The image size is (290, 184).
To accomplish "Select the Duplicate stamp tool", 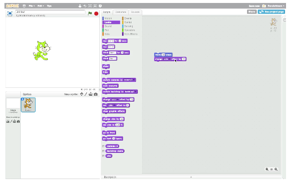I will (80, 6).
